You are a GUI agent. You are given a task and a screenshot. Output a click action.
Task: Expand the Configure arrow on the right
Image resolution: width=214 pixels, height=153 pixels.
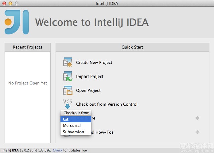coord(197,118)
